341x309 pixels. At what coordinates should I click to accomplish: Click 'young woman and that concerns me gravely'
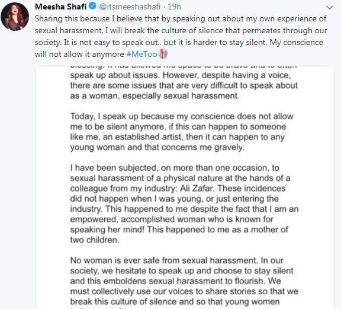click(x=157, y=148)
